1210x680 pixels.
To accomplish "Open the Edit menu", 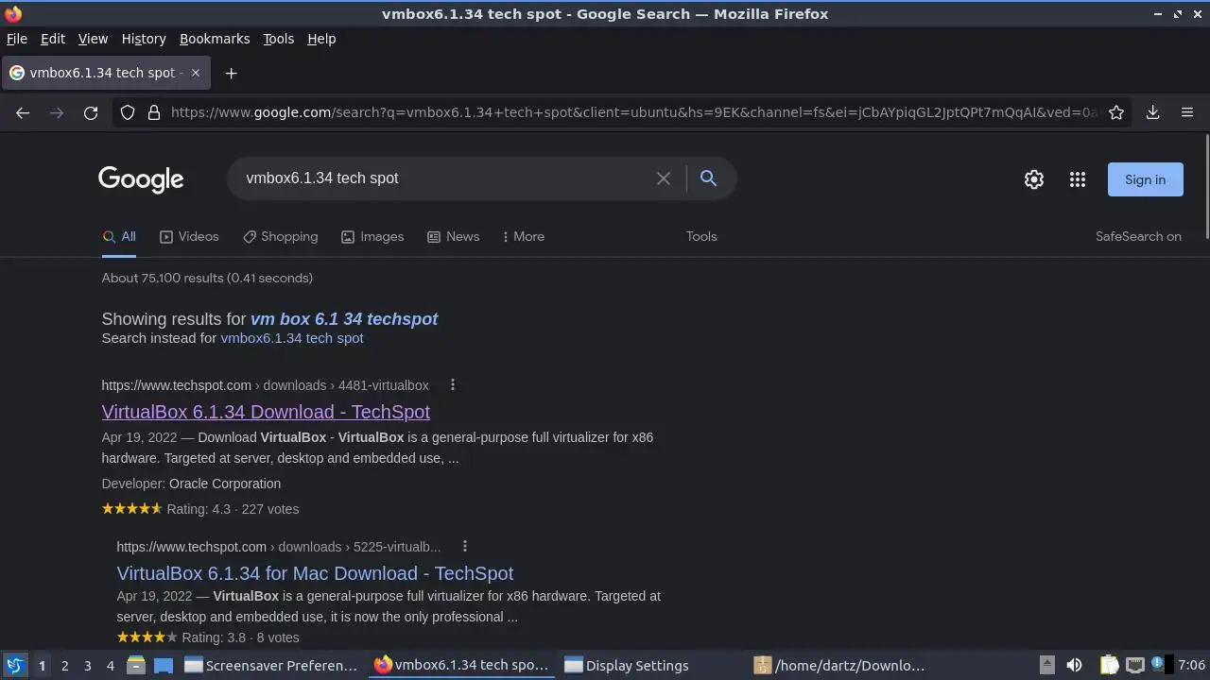I will [53, 39].
